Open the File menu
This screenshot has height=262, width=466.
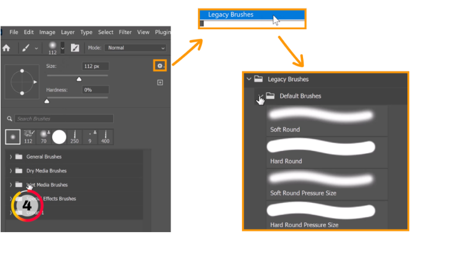tap(13, 32)
